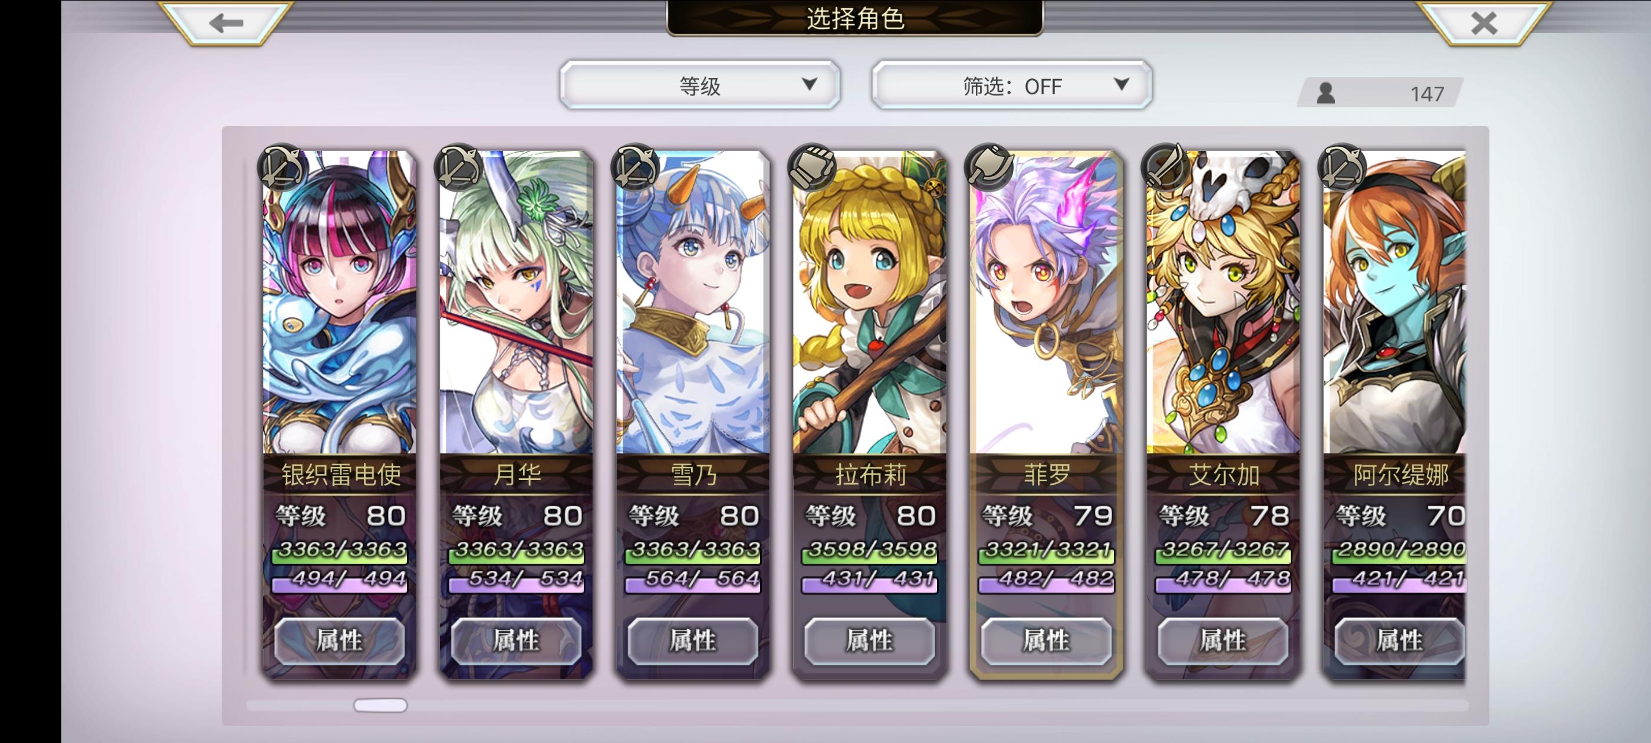The image size is (1651, 743).
Task: Open 属性 for 雪乃
Action: coord(693,640)
